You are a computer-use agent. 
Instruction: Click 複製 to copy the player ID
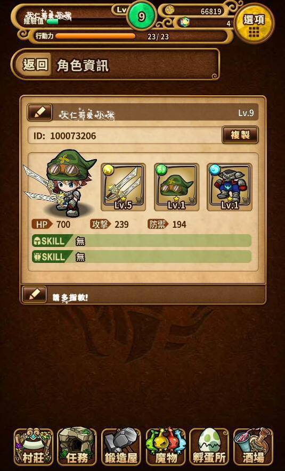pyautogui.click(x=240, y=135)
